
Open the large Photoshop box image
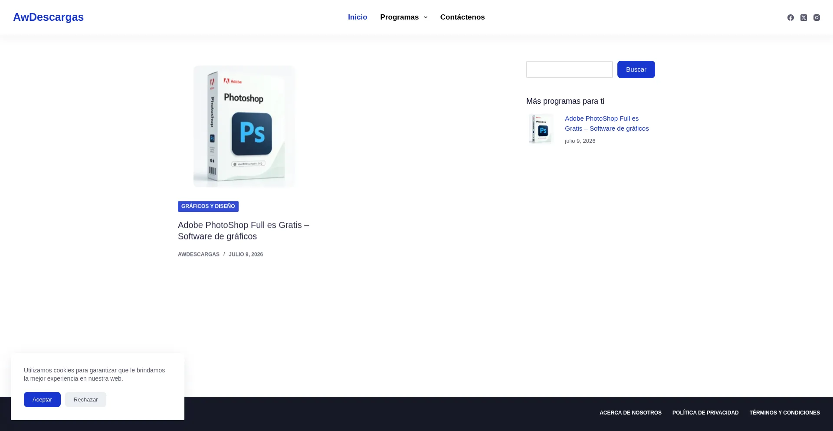244,126
